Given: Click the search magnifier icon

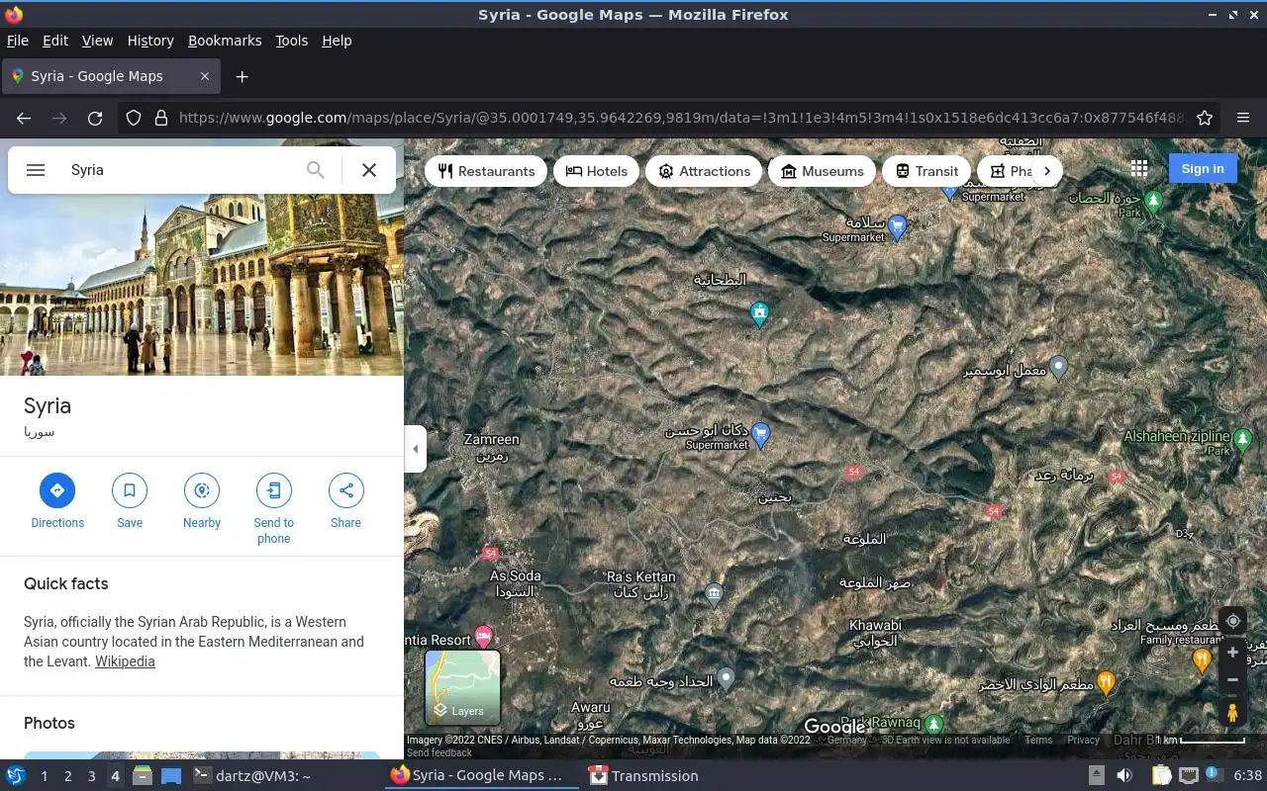Looking at the screenshot, I should pos(315,170).
